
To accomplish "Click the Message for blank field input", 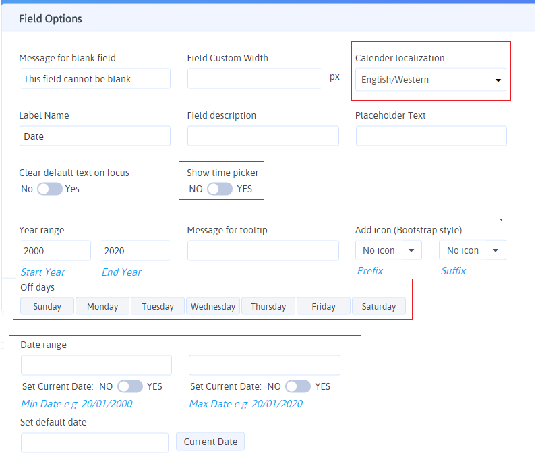I will coord(94,79).
